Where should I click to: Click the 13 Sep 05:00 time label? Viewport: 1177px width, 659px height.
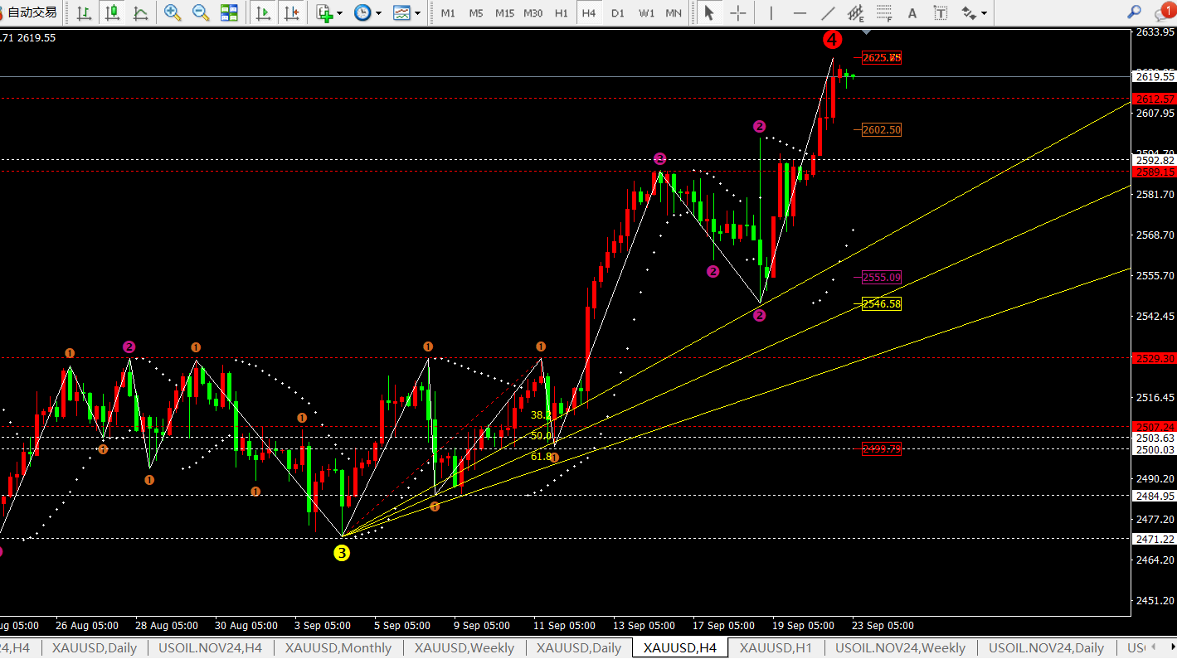(x=644, y=626)
